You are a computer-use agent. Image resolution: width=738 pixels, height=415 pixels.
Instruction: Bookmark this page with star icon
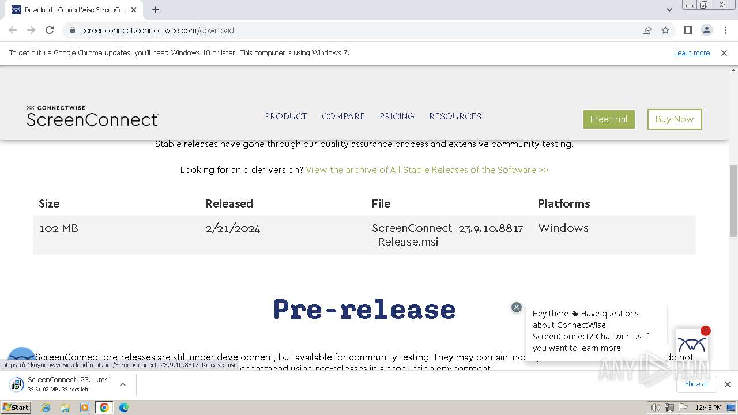click(x=665, y=30)
